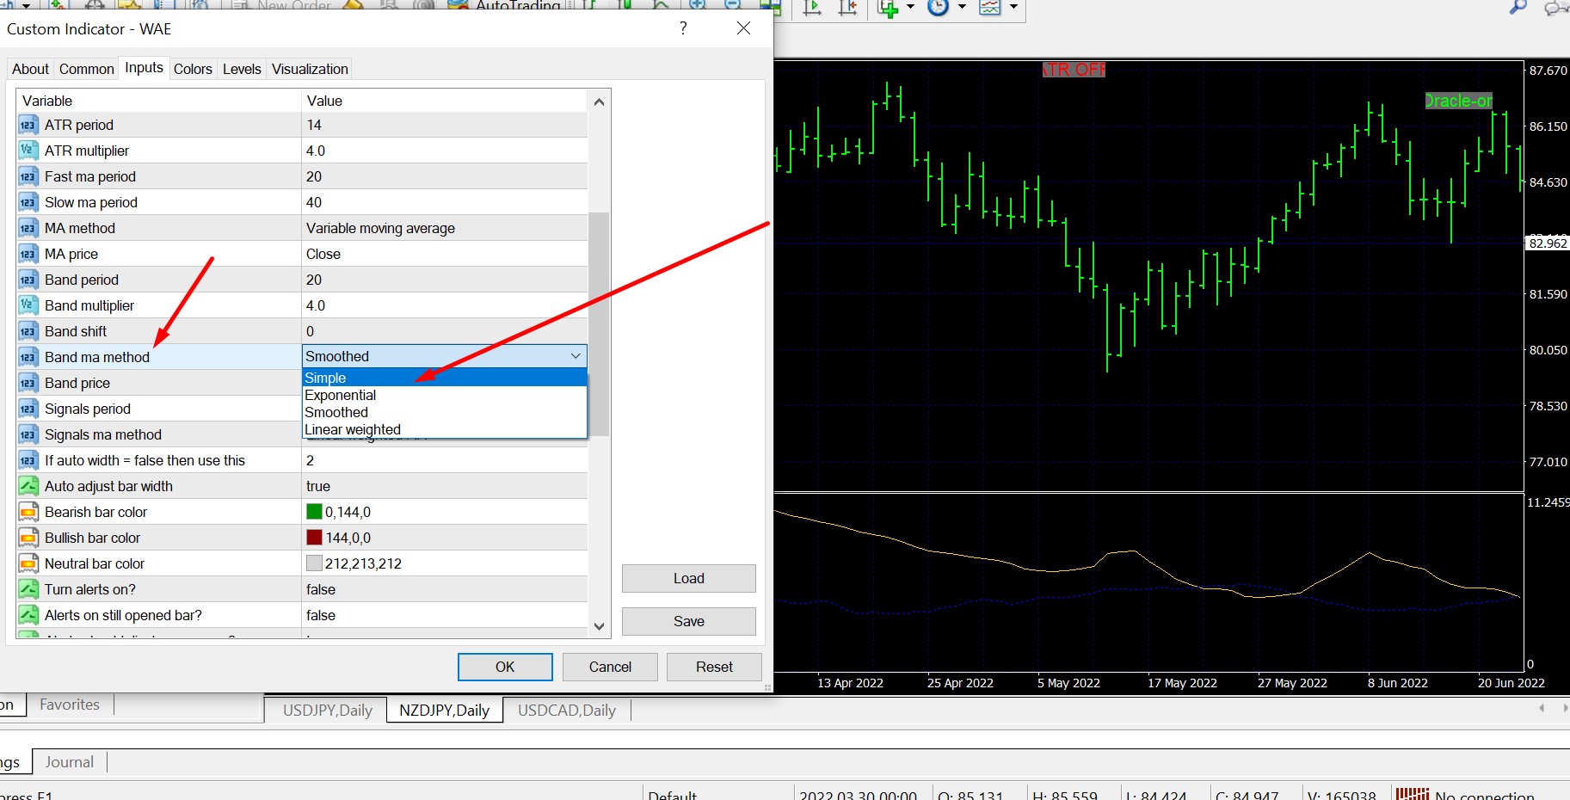Pick Smoothed in the open dropdown list
The width and height of the screenshot is (1570, 800).
tap(445, 412)
